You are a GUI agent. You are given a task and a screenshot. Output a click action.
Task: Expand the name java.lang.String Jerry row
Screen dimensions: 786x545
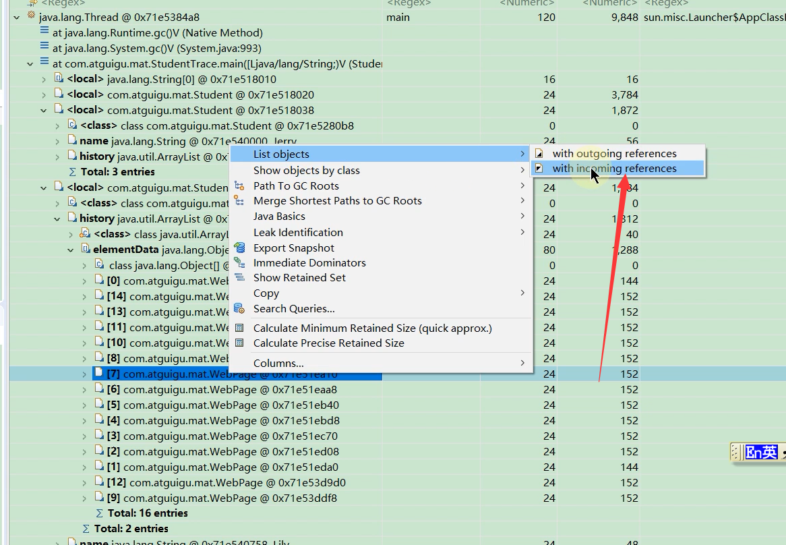coord(57,142)
